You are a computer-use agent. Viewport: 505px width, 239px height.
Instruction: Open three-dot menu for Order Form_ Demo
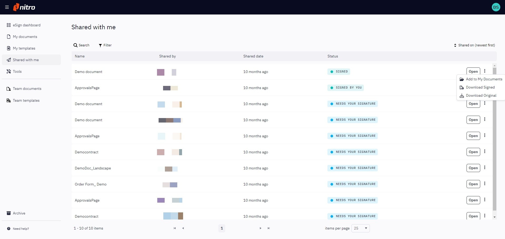pos(484,184)
